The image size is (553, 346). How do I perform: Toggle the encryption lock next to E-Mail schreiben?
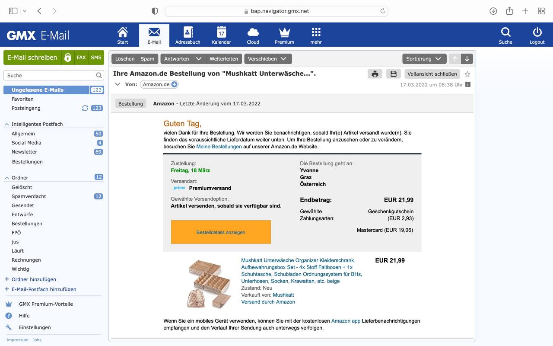67,58
